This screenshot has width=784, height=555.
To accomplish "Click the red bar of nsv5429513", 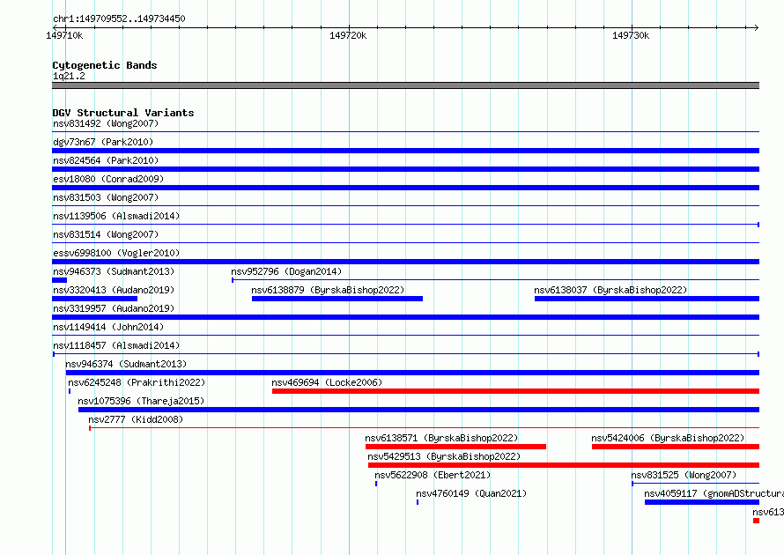I will click(x=564, y=465).
